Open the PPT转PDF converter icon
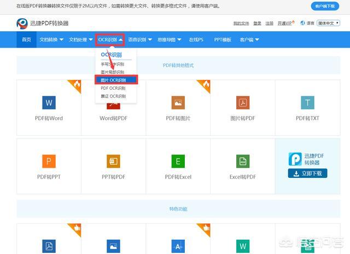The height and width of the screenshot is (254, 350). 113,161
